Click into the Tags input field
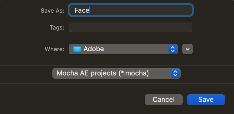This screenshot has width=234, height=114. [x=131, y=27]
